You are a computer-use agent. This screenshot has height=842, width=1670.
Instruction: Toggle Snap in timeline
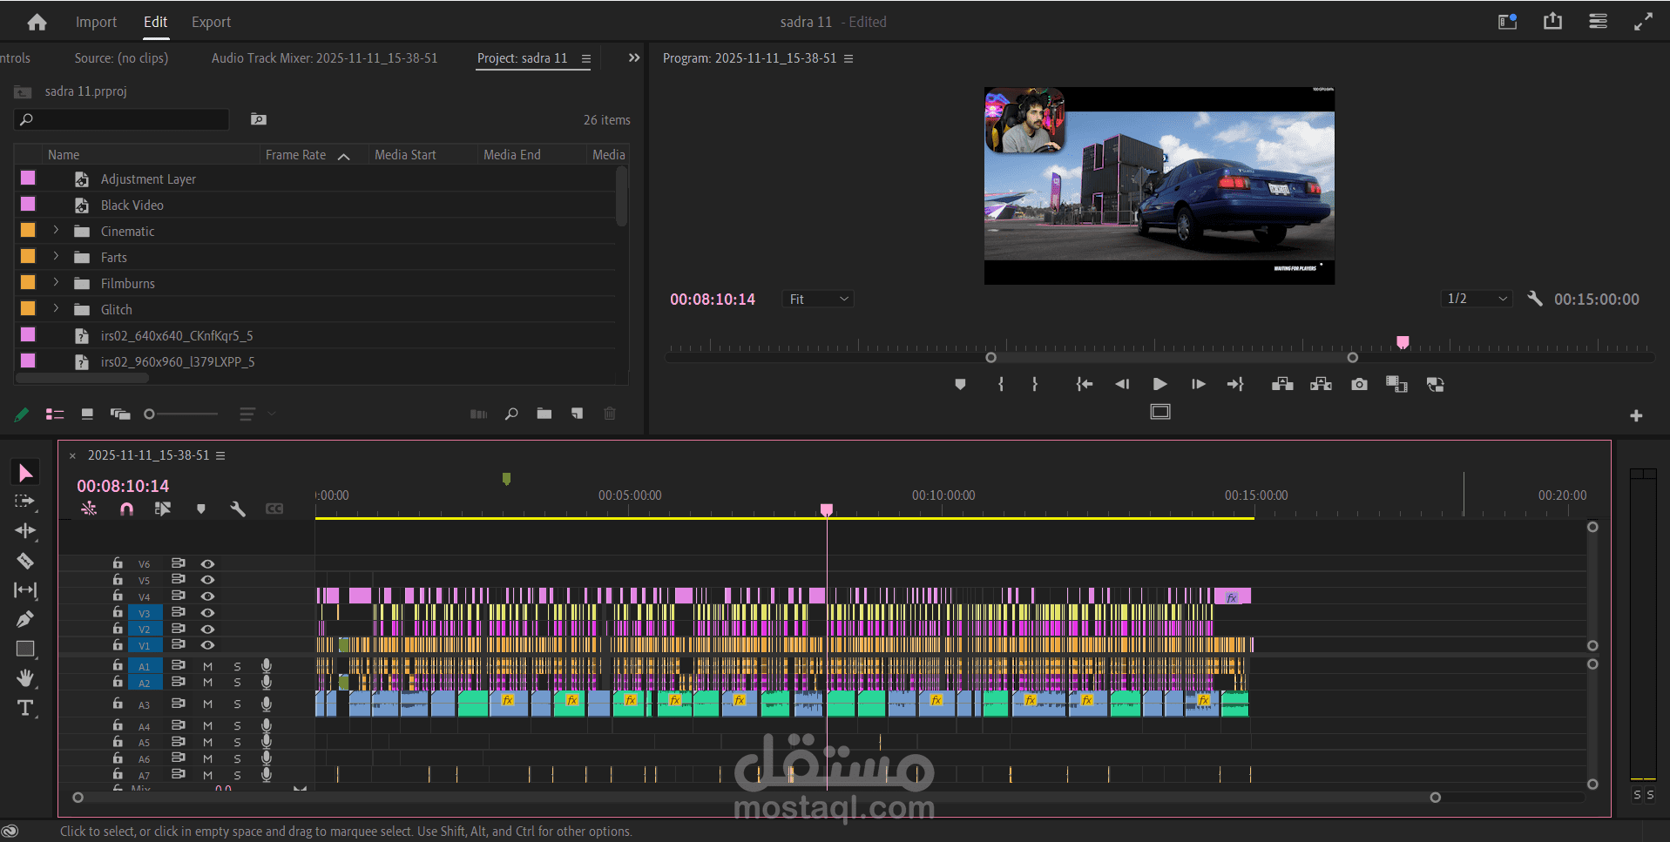point(126,509)
